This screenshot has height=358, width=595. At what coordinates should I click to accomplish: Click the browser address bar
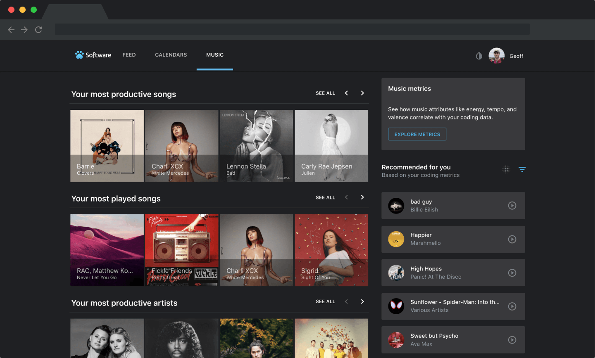[x=292, y=29]
